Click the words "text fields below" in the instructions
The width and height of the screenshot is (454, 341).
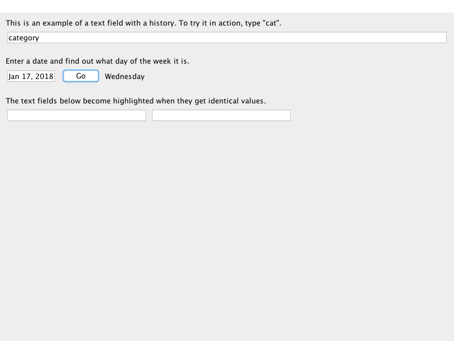[51, 101]
